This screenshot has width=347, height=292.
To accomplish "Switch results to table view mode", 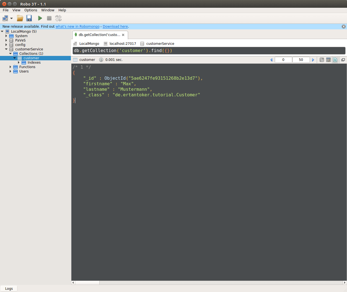I will tap(328, 60).
